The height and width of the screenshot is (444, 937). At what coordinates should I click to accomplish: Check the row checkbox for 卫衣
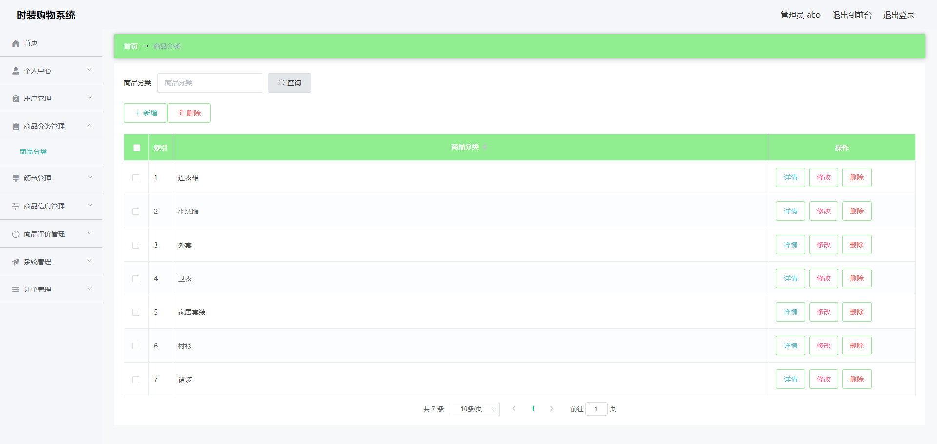[x=136, y=279]
